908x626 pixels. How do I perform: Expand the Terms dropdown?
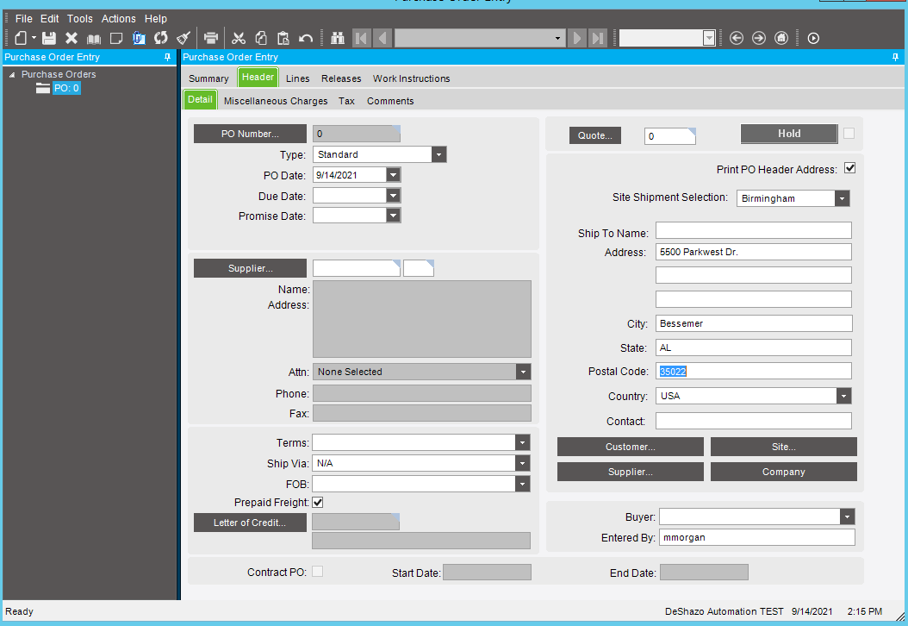pyautogui.click(x=522, y=442)
